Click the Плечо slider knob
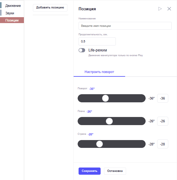This screenshot has height=180, width=177. (x=109, y=121)
